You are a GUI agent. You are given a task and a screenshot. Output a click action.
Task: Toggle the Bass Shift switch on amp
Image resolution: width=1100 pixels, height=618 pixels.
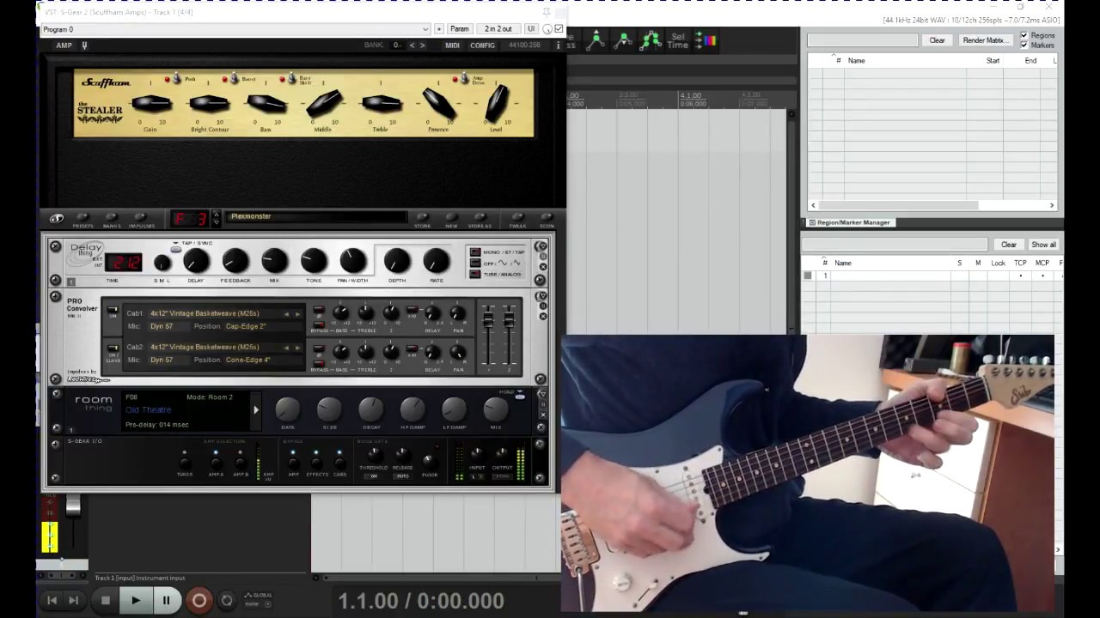point(290,79)
